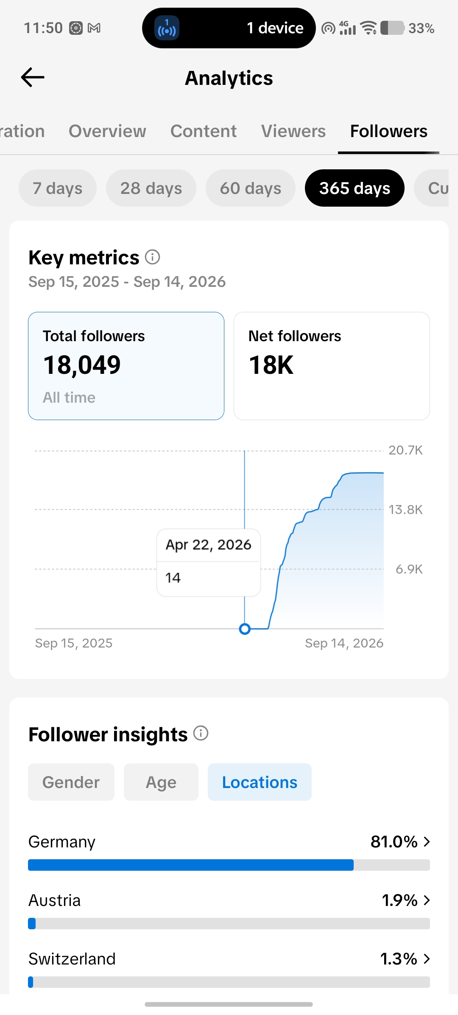The image size is (458, 1015).
Task: Expand Austria location details chevron
Action: pos(427,900)
